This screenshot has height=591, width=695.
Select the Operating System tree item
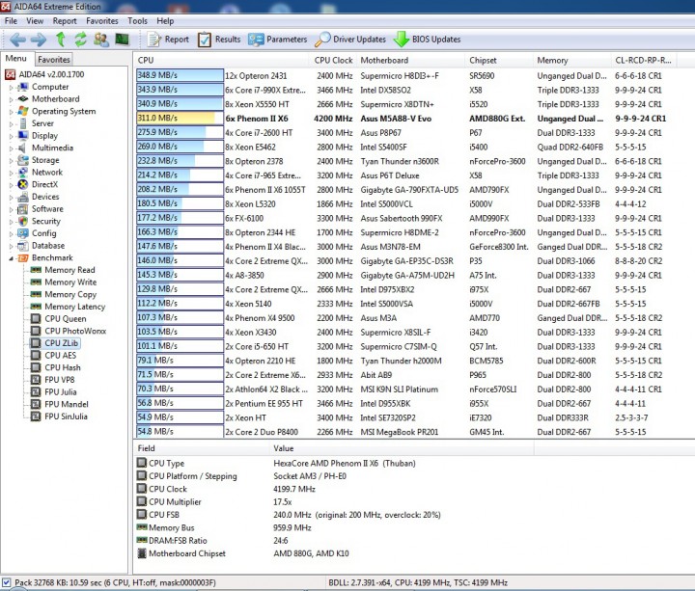click(64, 111)
